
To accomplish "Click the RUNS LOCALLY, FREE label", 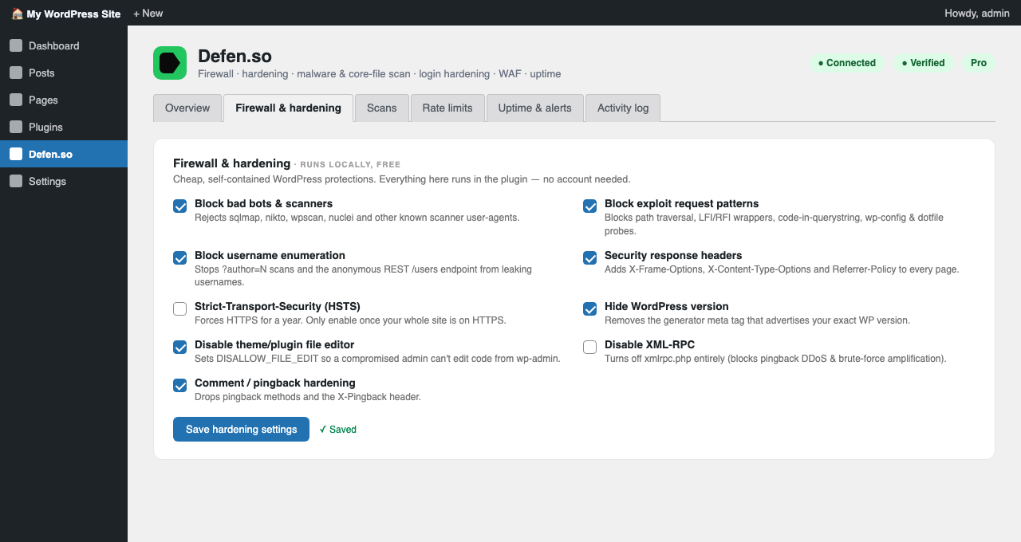I will coord(350,165).
